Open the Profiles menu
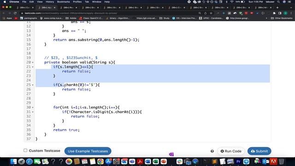295x166 pixels. 77,2
